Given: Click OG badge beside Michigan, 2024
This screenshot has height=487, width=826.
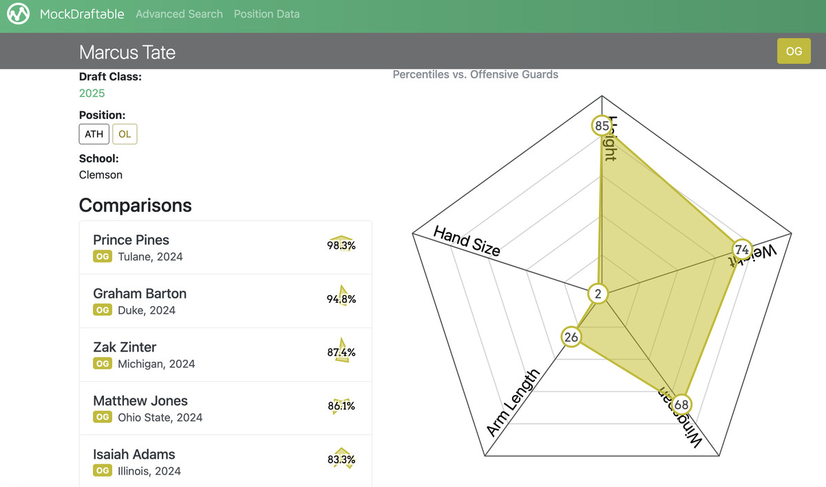Looking at the screenshot, I should tap(103, 364).
